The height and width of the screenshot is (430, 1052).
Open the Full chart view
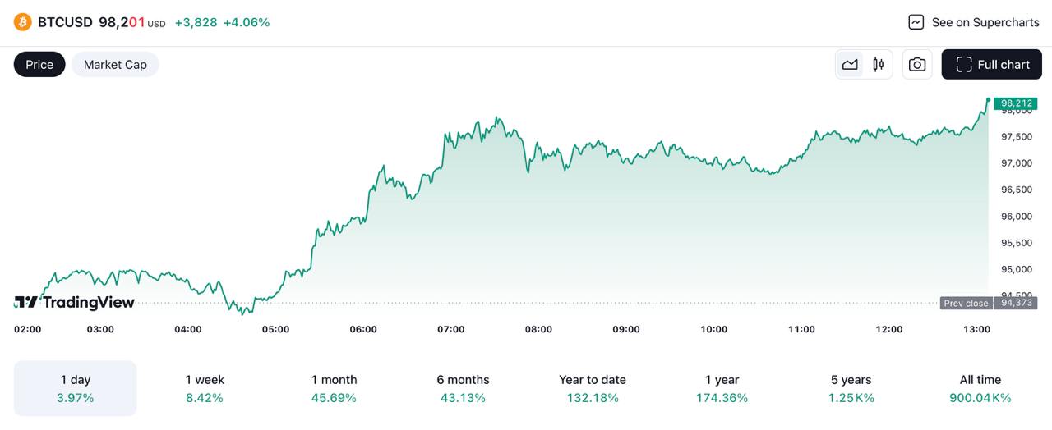coord(992,64)
